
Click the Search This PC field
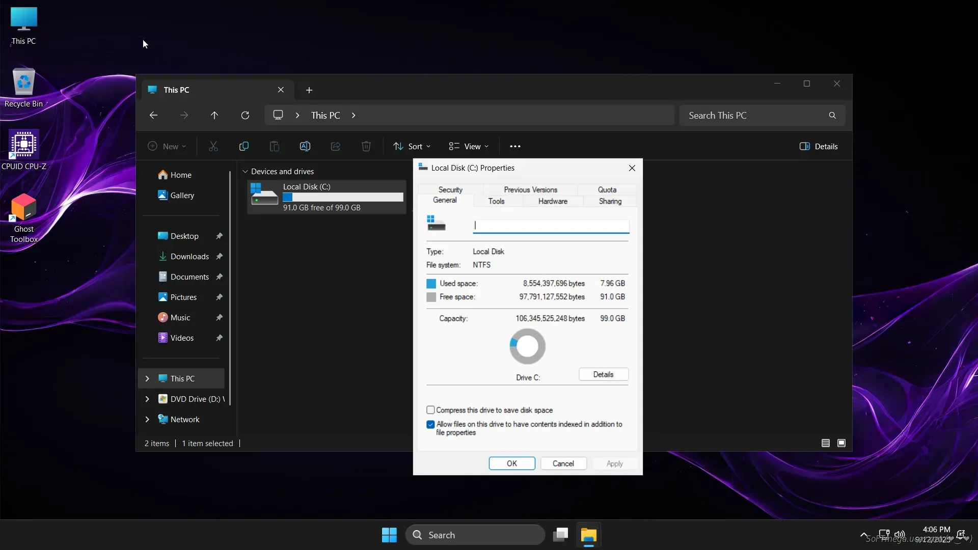[754, 116]
